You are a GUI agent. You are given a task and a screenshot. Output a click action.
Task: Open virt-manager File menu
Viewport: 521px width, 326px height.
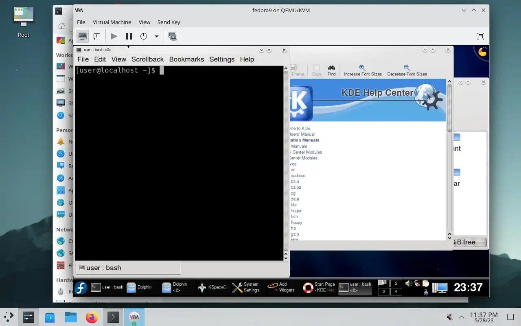tap(81, 22)
